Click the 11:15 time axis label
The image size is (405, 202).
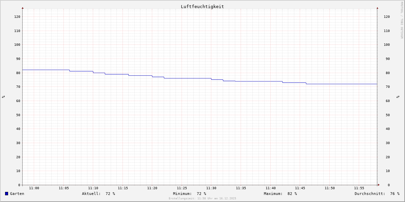(x=123, y=188)
